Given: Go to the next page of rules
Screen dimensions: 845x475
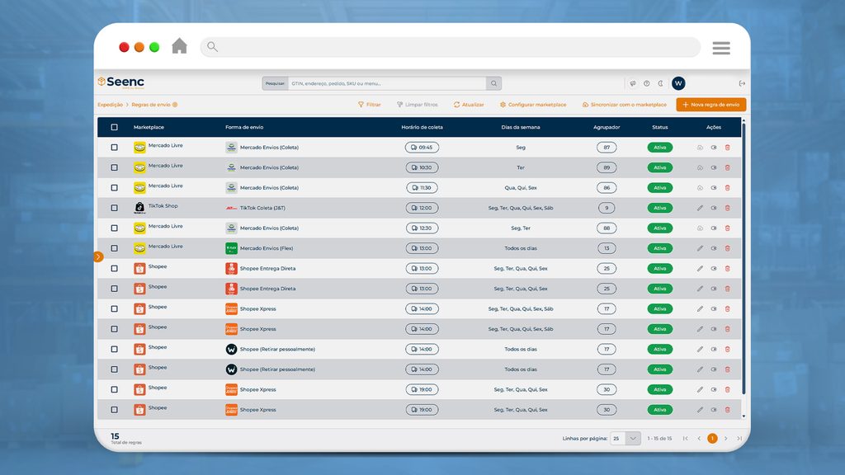Looking at the screenshot, I should coord(726,439).
